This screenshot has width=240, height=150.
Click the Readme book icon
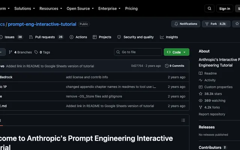tap(201, 73)
